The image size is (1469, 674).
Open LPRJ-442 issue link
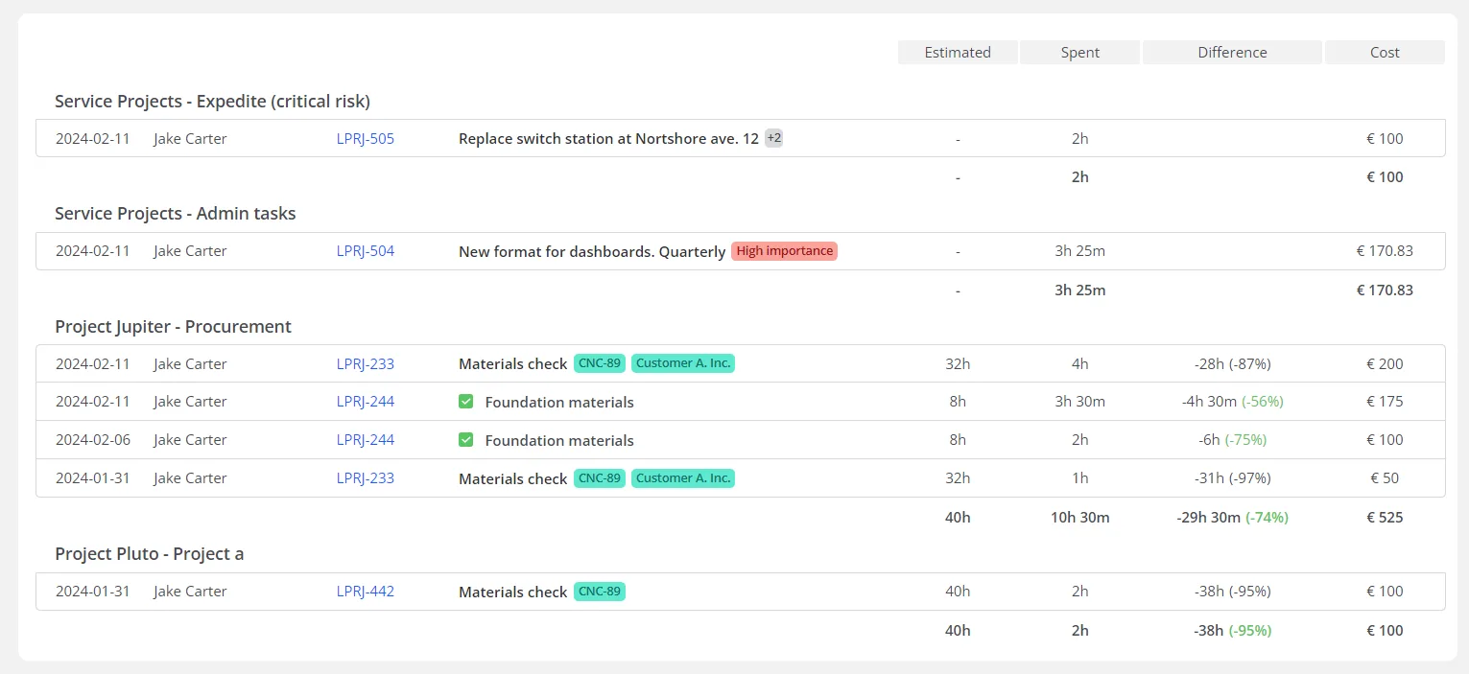pos(365,592)
